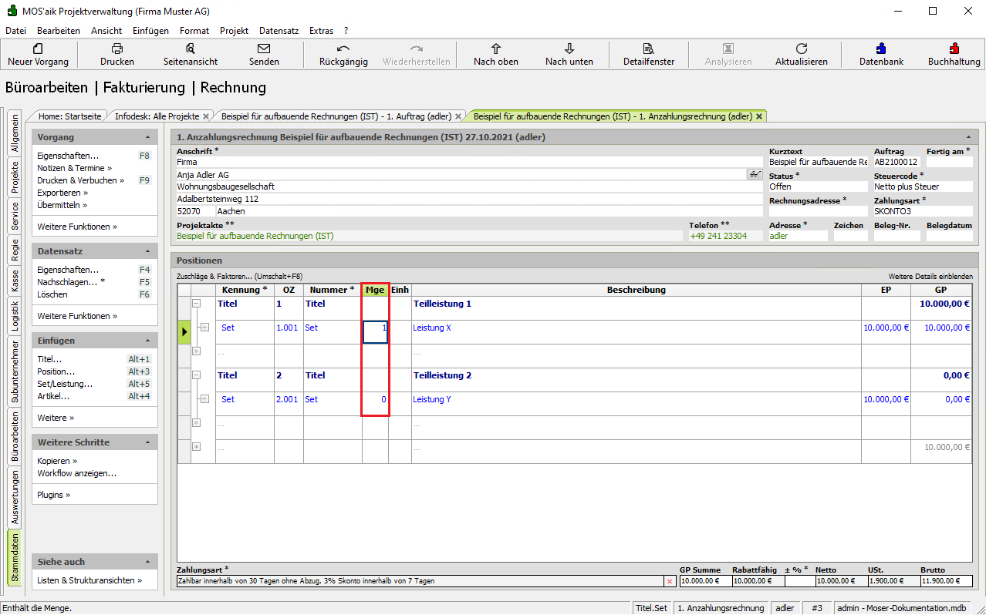Open the Datei menu

tap(15, 31)
